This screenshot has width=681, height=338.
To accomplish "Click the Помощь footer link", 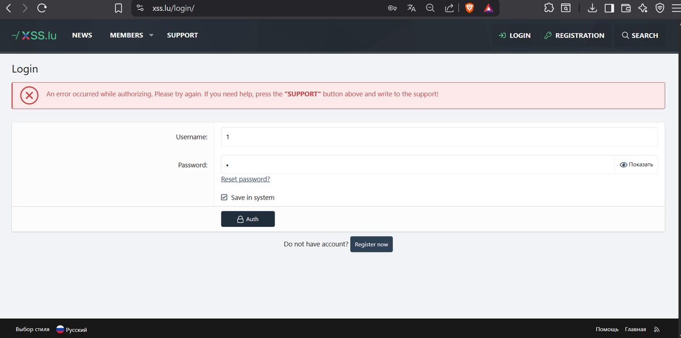I will 607,329.
